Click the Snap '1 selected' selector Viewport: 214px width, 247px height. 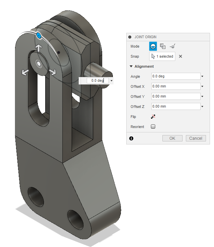click(x=162, y=56)
